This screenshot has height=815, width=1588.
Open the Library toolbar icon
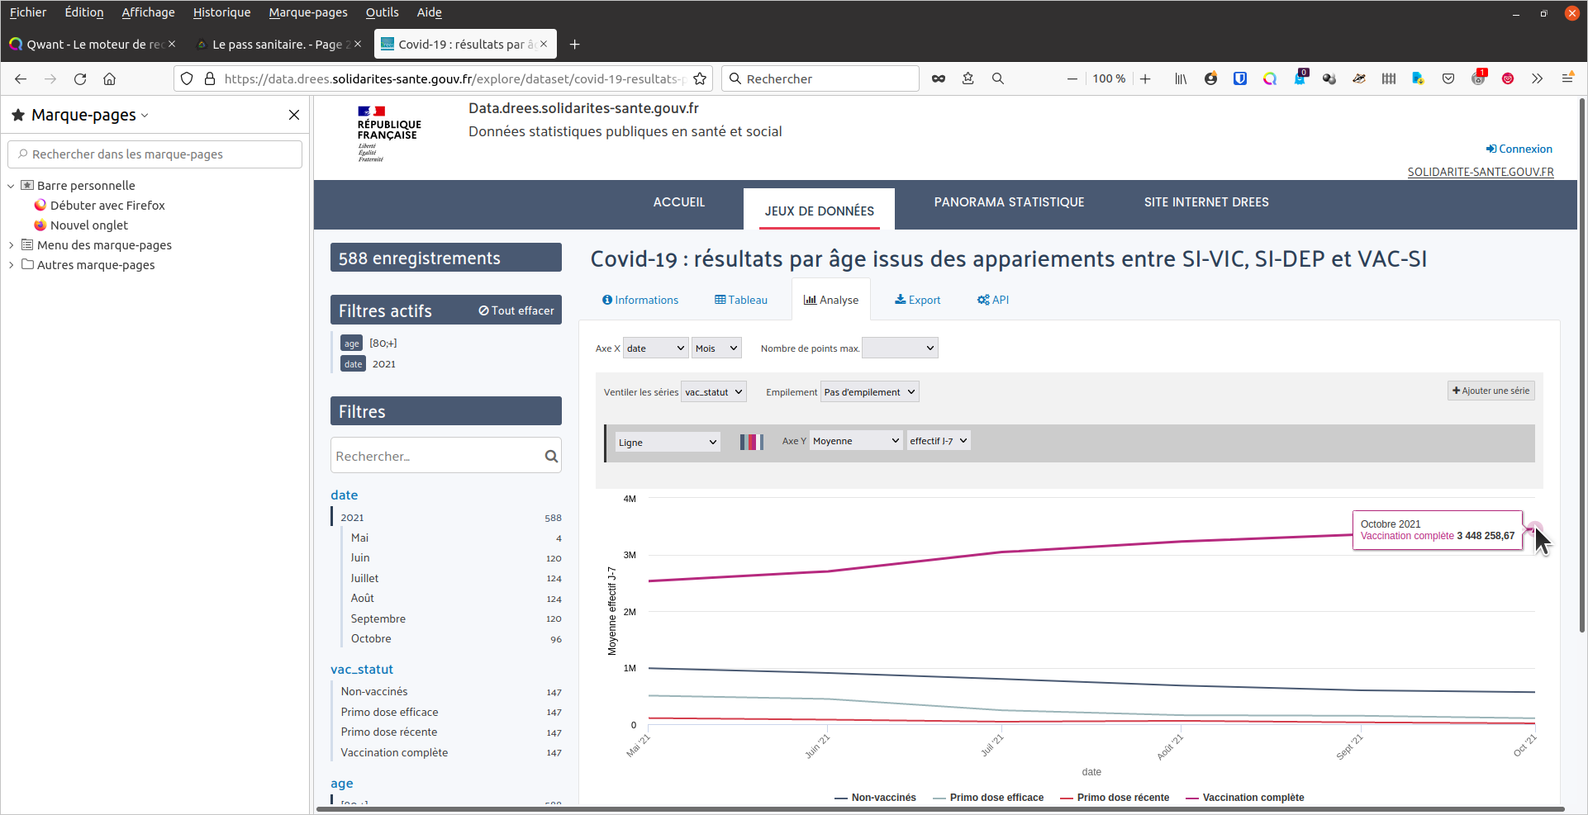tap(1181, 78)
